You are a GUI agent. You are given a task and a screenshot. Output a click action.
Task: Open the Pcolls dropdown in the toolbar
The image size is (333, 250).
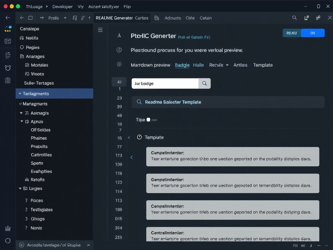tap(57, 18)
